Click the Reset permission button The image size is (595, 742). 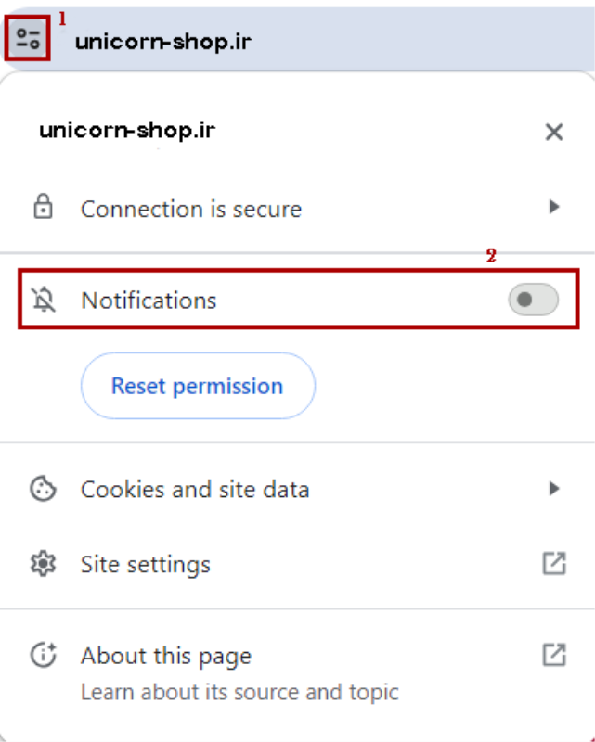click(198, 386)
